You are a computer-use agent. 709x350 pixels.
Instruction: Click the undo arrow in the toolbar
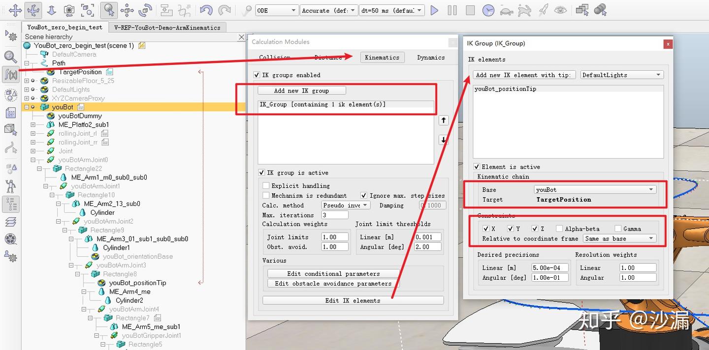(x=206, y=10)
